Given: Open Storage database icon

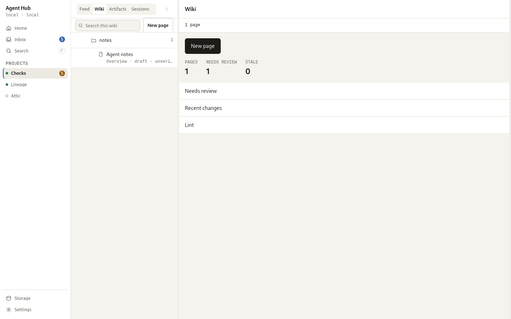Looking at the screenshot, I should [9, 298].
